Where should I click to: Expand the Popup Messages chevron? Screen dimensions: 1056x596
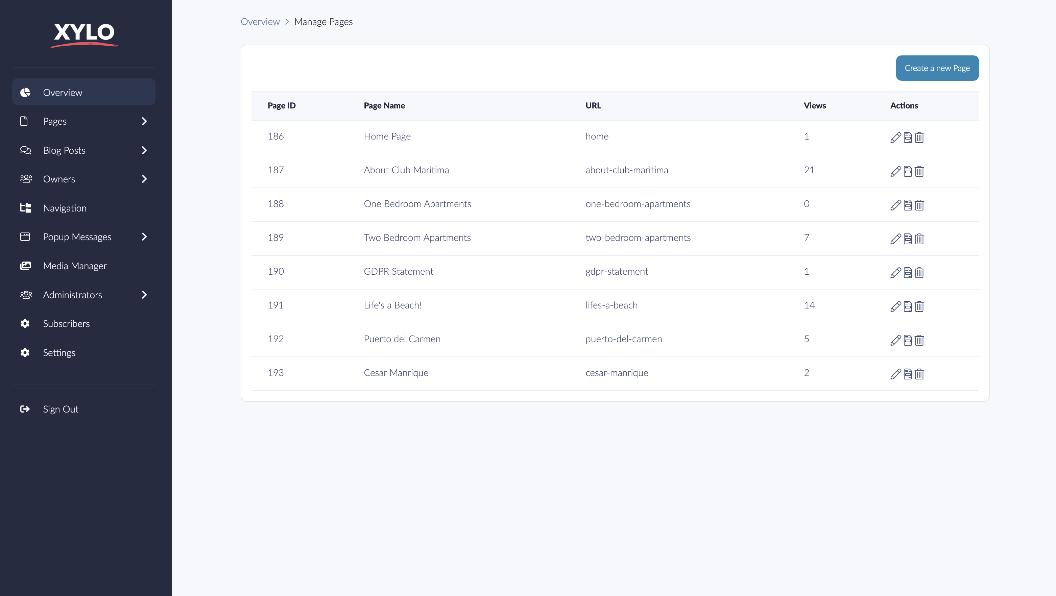tap(144, 237)
